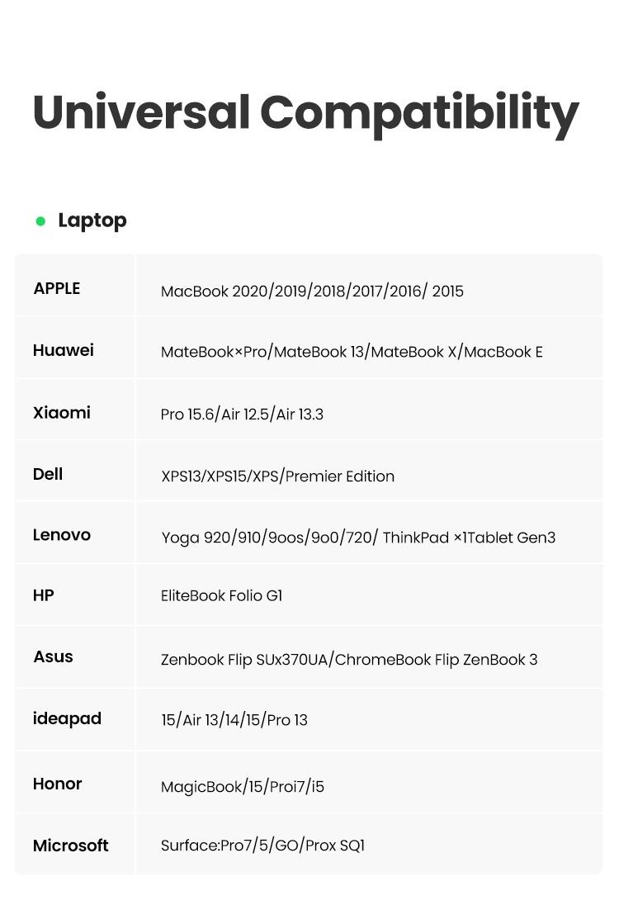Click the Zenbook Flip SUx370UA text

click(349, 660)
